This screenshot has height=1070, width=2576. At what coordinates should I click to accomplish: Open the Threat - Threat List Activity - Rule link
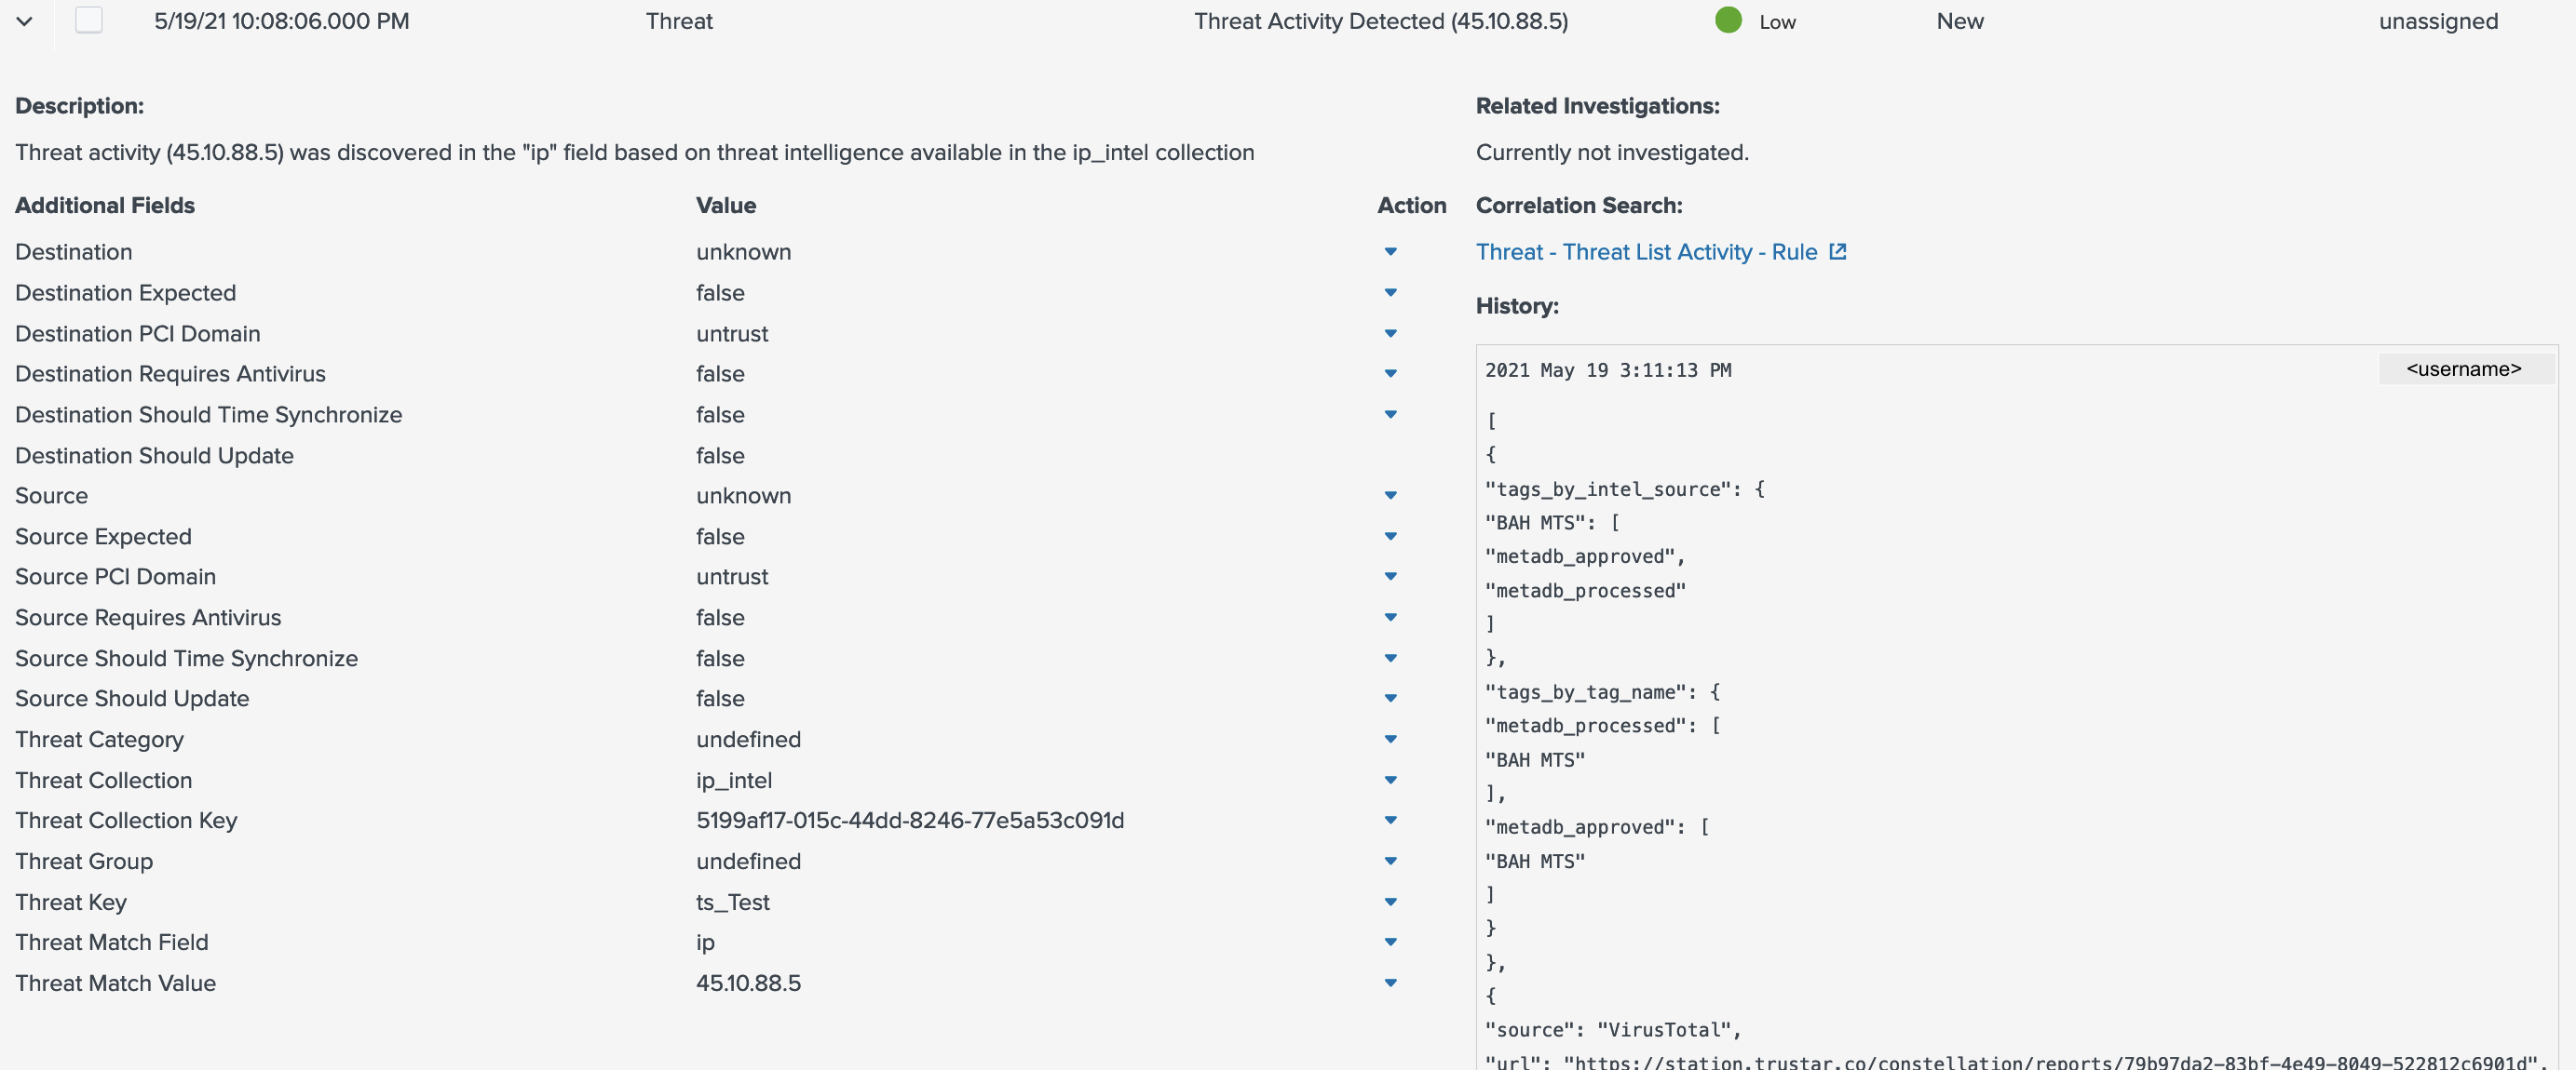click(x=1646, y=252)
